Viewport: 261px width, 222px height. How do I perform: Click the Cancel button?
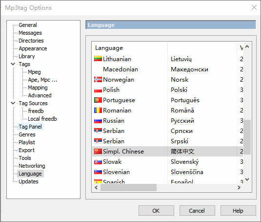coord(197,211)
